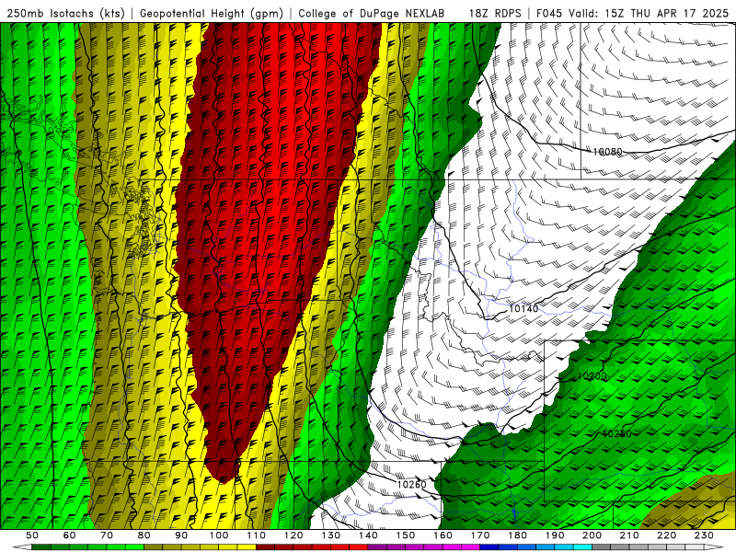
Task: Click the 160 knot colorbar label
Action: (443, 535)
